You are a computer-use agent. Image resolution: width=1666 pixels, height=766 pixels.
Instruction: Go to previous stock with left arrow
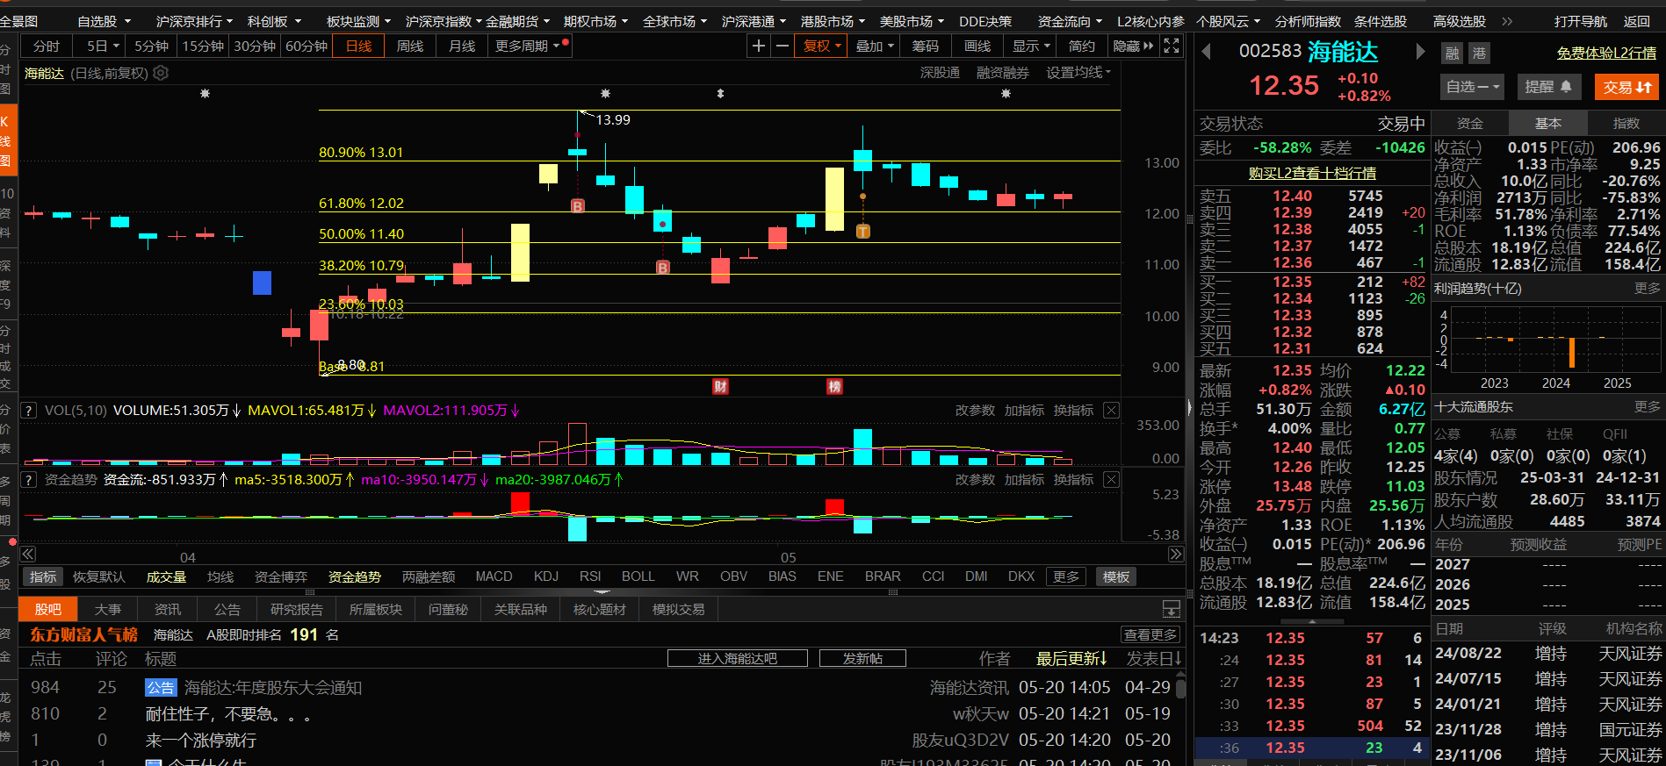tap(1207, 53)
